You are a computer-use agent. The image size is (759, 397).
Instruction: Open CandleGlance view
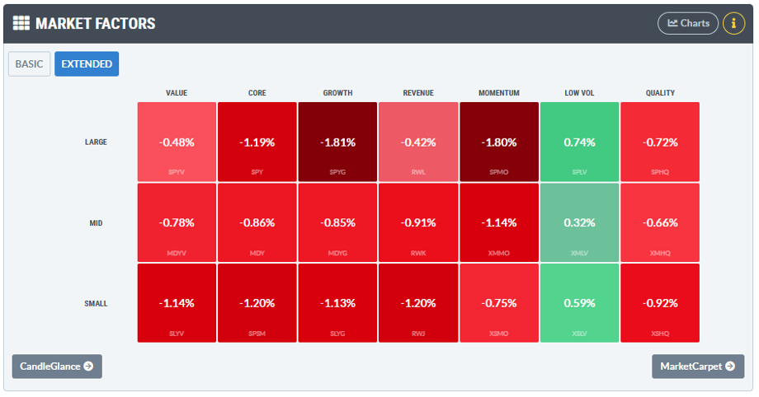[x=57, y=366]
